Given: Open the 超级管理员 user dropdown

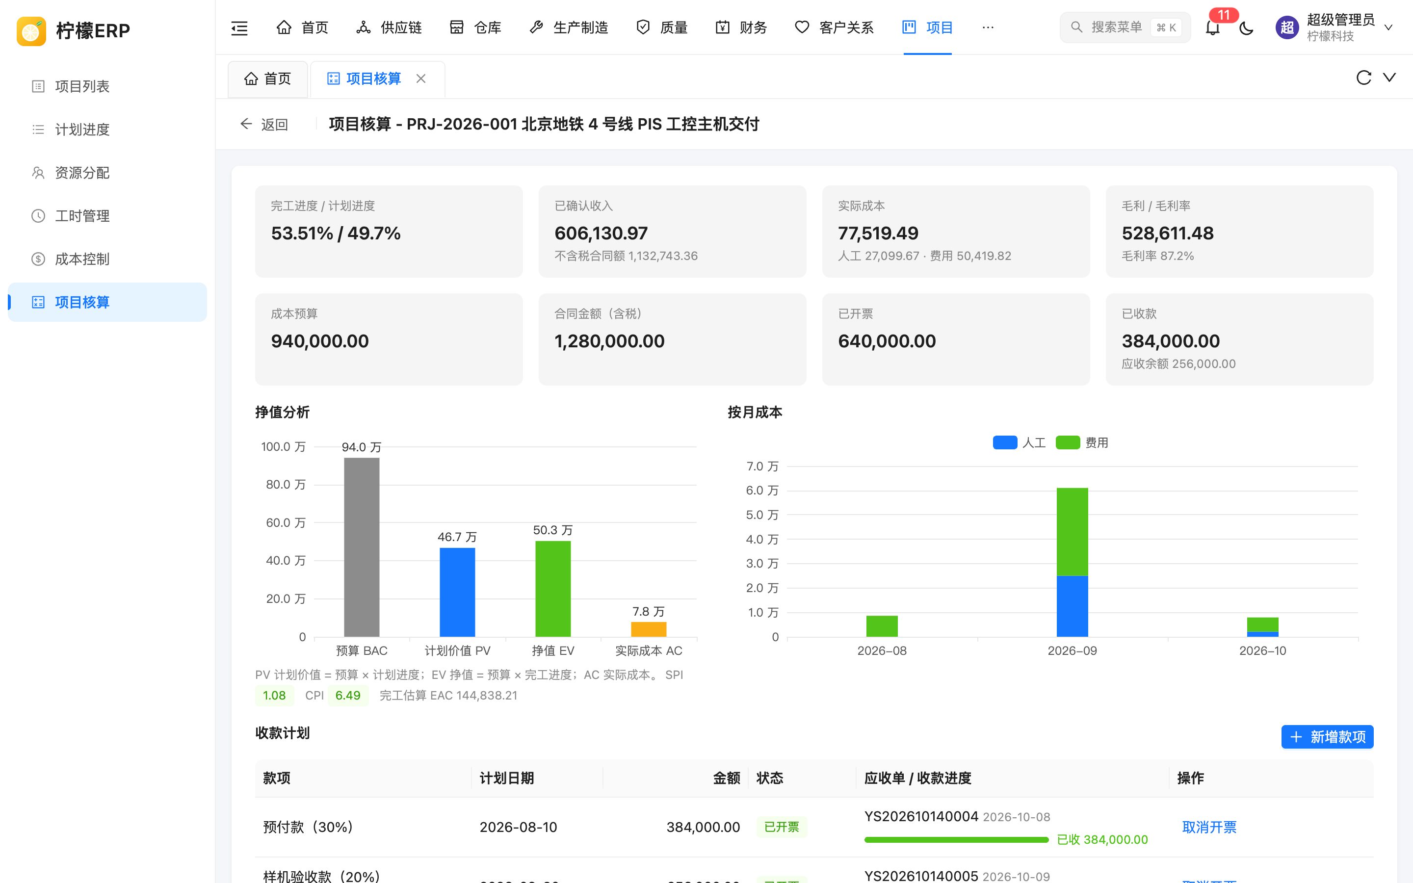Looking at the screenshot, I should 1334,27.
